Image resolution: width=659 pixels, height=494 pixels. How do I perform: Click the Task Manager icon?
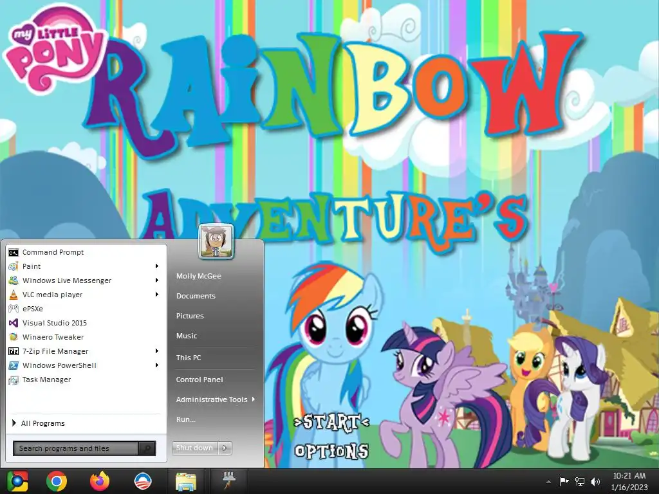[x=14, y=380]
